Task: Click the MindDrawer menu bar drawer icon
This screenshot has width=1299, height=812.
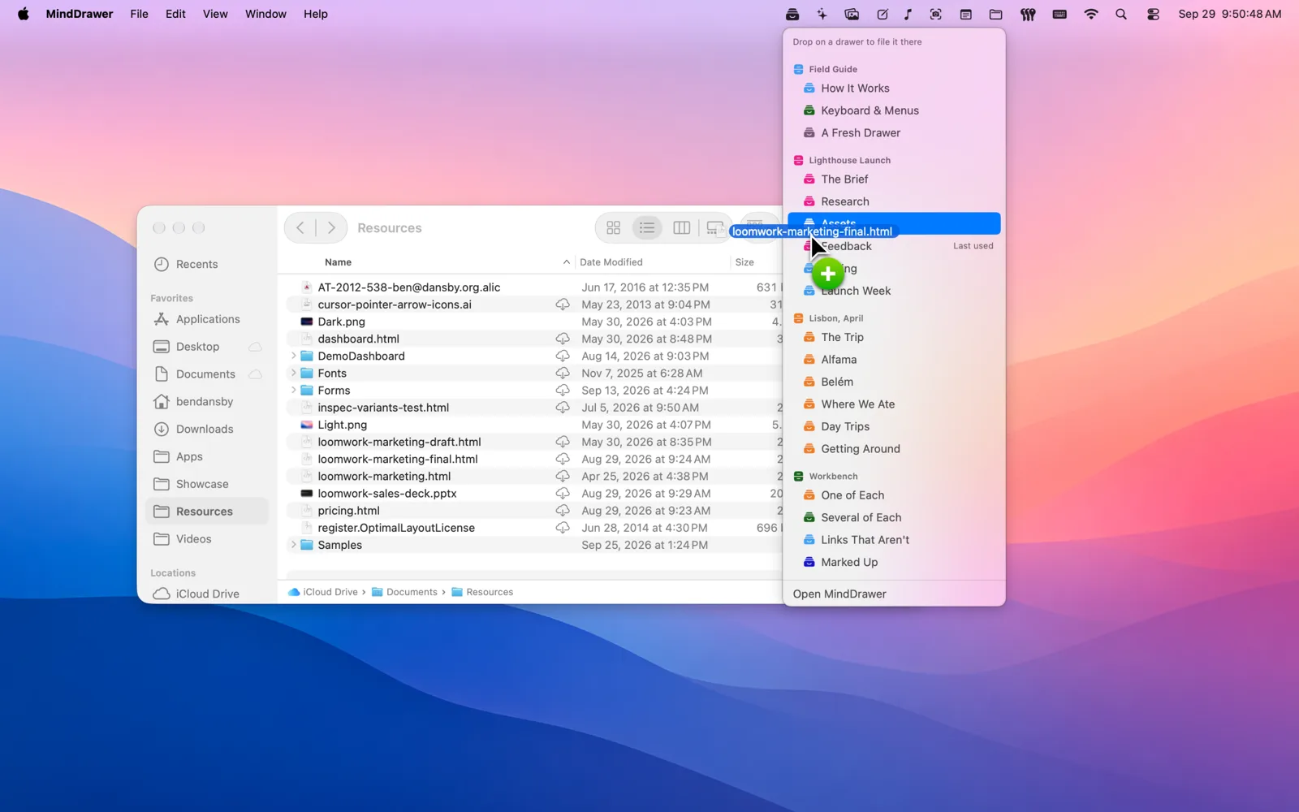Action: (x=792, y=14)
